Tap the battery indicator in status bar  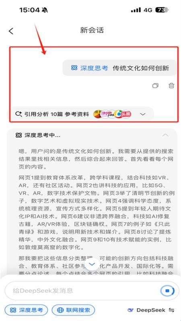coord(162,10)
